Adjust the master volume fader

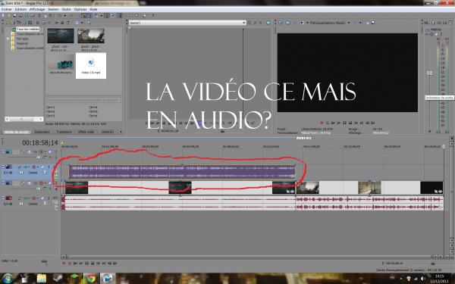coord(429,73)
